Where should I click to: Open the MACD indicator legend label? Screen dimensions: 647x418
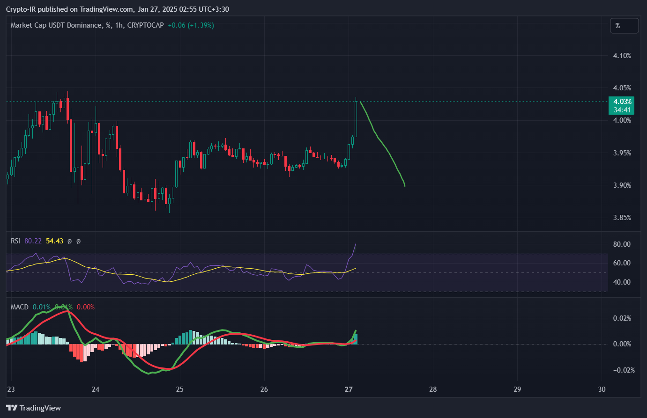[x=20, y=307]
